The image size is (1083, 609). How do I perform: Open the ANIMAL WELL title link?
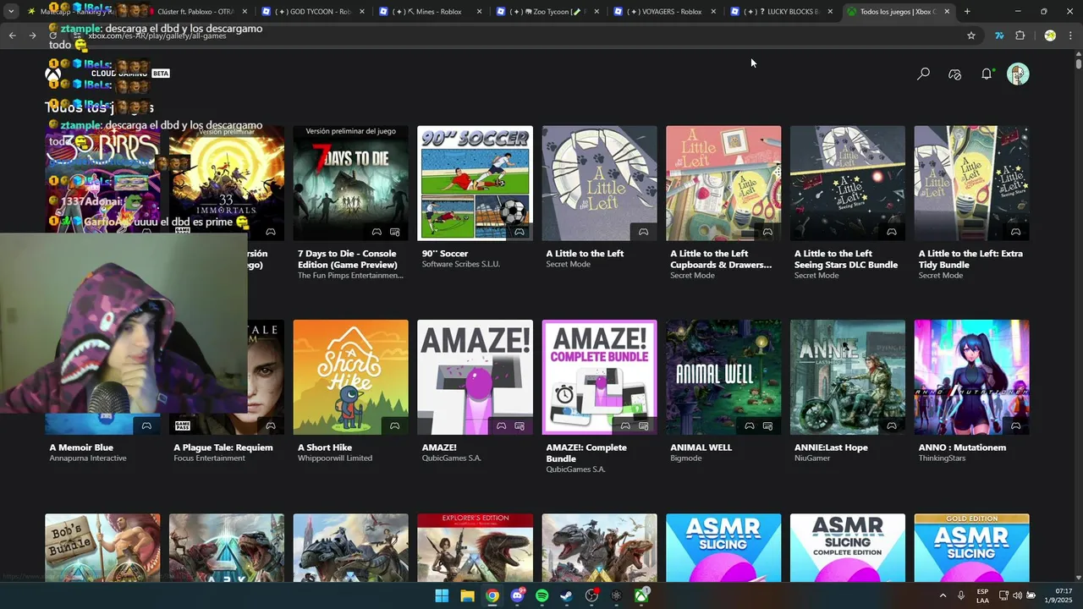tap(701, 447)
